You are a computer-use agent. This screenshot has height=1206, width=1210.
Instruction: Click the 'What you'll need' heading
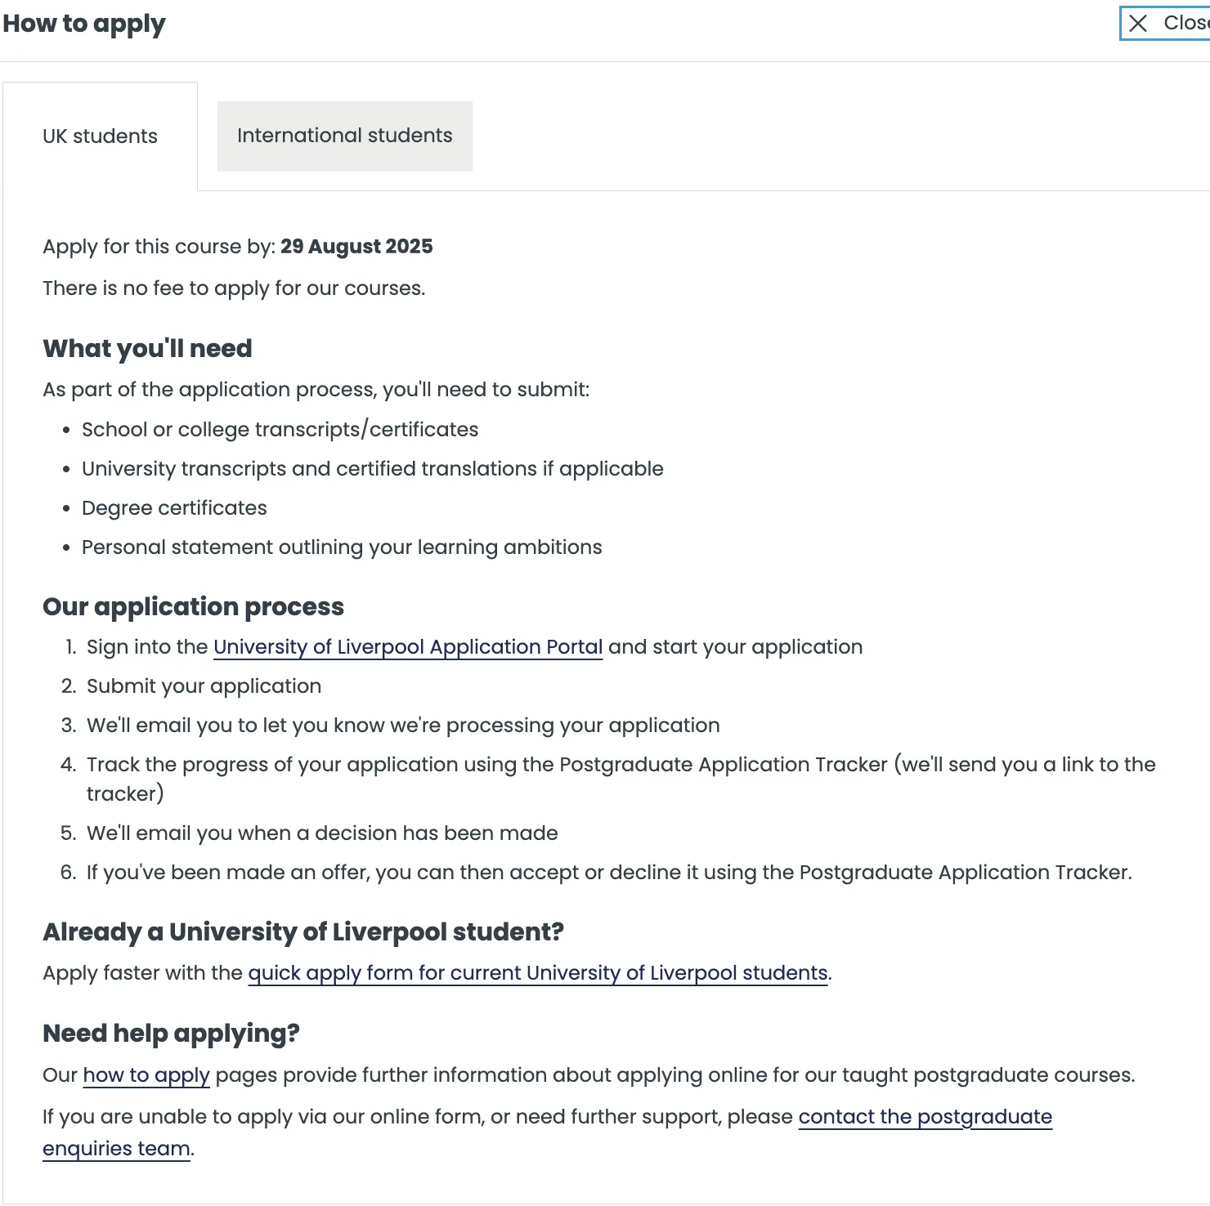point(147,349)
